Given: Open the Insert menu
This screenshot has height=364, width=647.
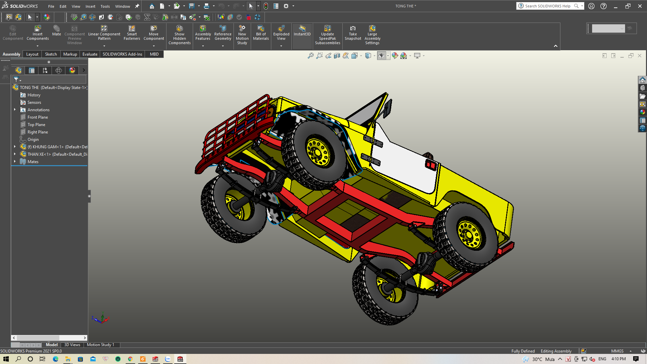Looking at the screenshot, I should tap(90, 6).
